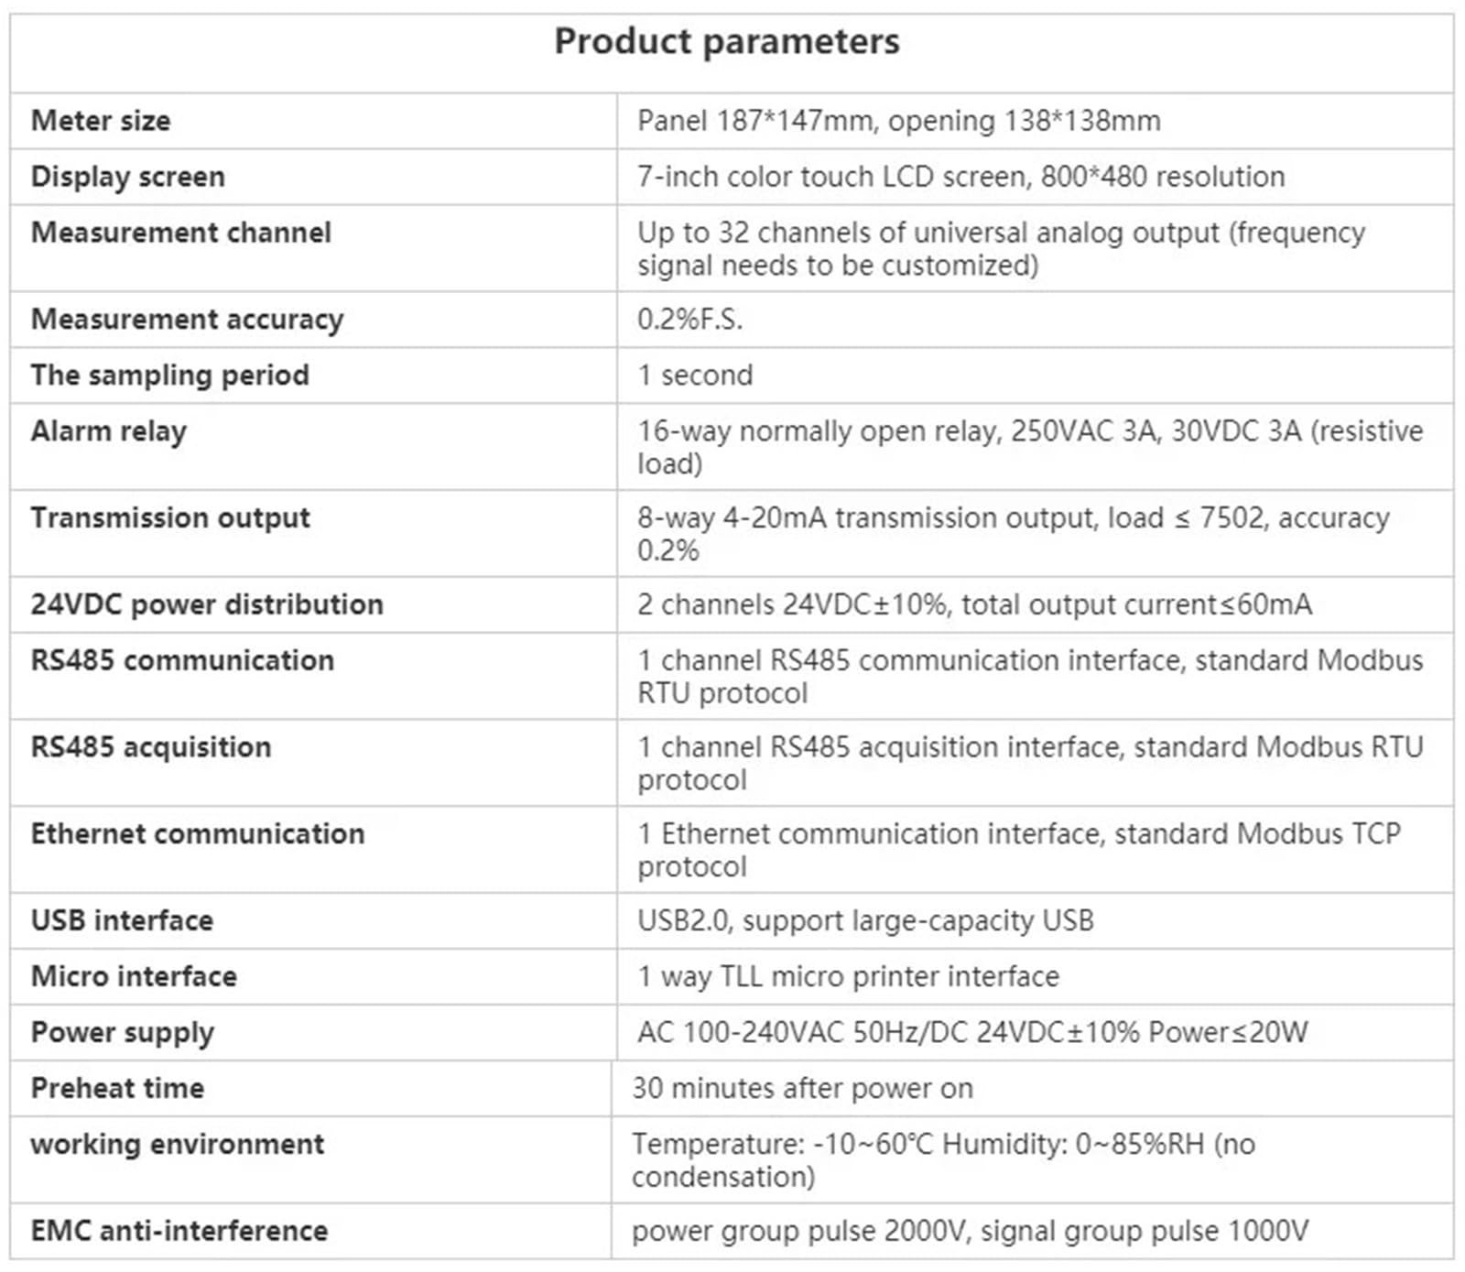Image resolution: width=1465 pixels, height=1272 pixels.
Task: Select the sampling period label
Action: (170, 375)
